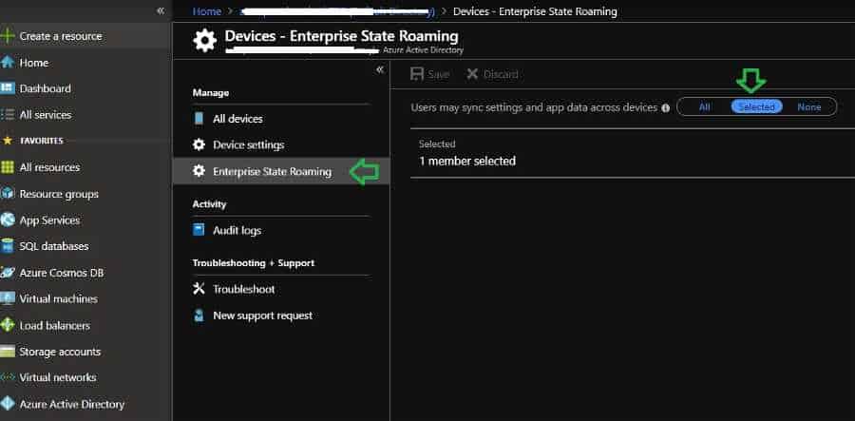Click the Discard X icon
This screenshot has height=421, width=855.
(x=472, y=73)
